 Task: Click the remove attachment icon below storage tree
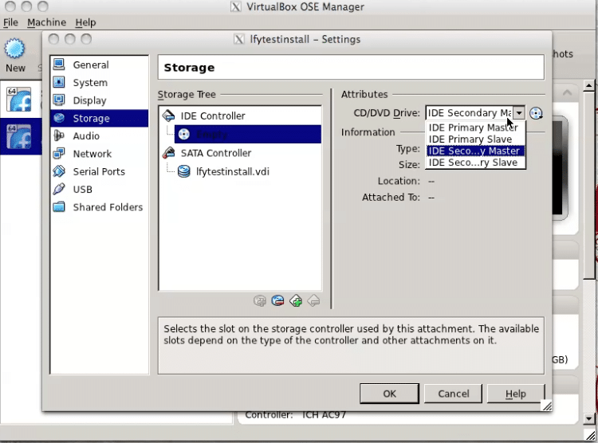pyautogui.click(x=277, y=300)
